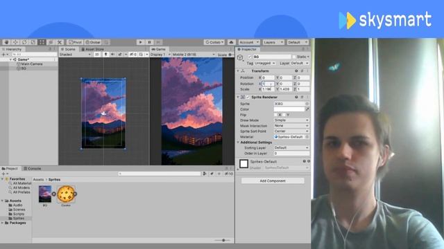Click search by type icon in Project
444x249 pixels.
click(205, 174)
